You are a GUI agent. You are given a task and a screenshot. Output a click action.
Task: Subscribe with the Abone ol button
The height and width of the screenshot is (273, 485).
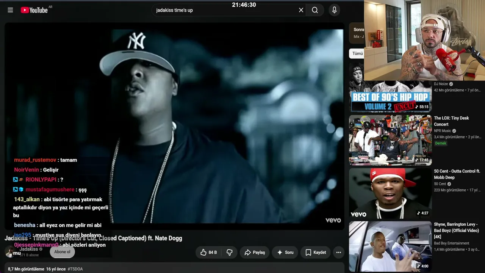62,252
